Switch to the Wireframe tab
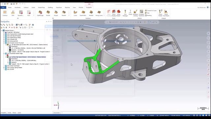This screenshot has width=211, height=119. tap(17, 8)
